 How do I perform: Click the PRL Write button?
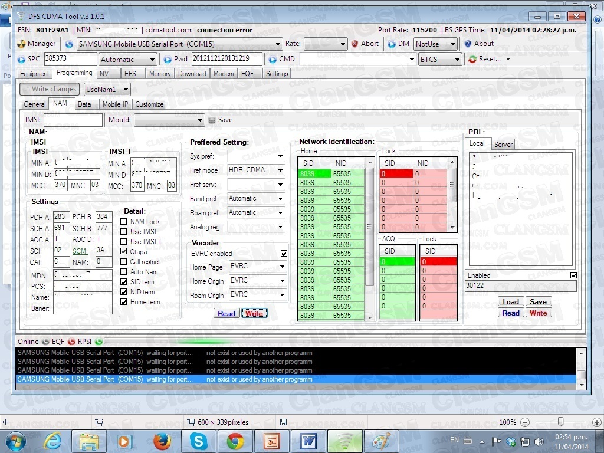[538, 313]
